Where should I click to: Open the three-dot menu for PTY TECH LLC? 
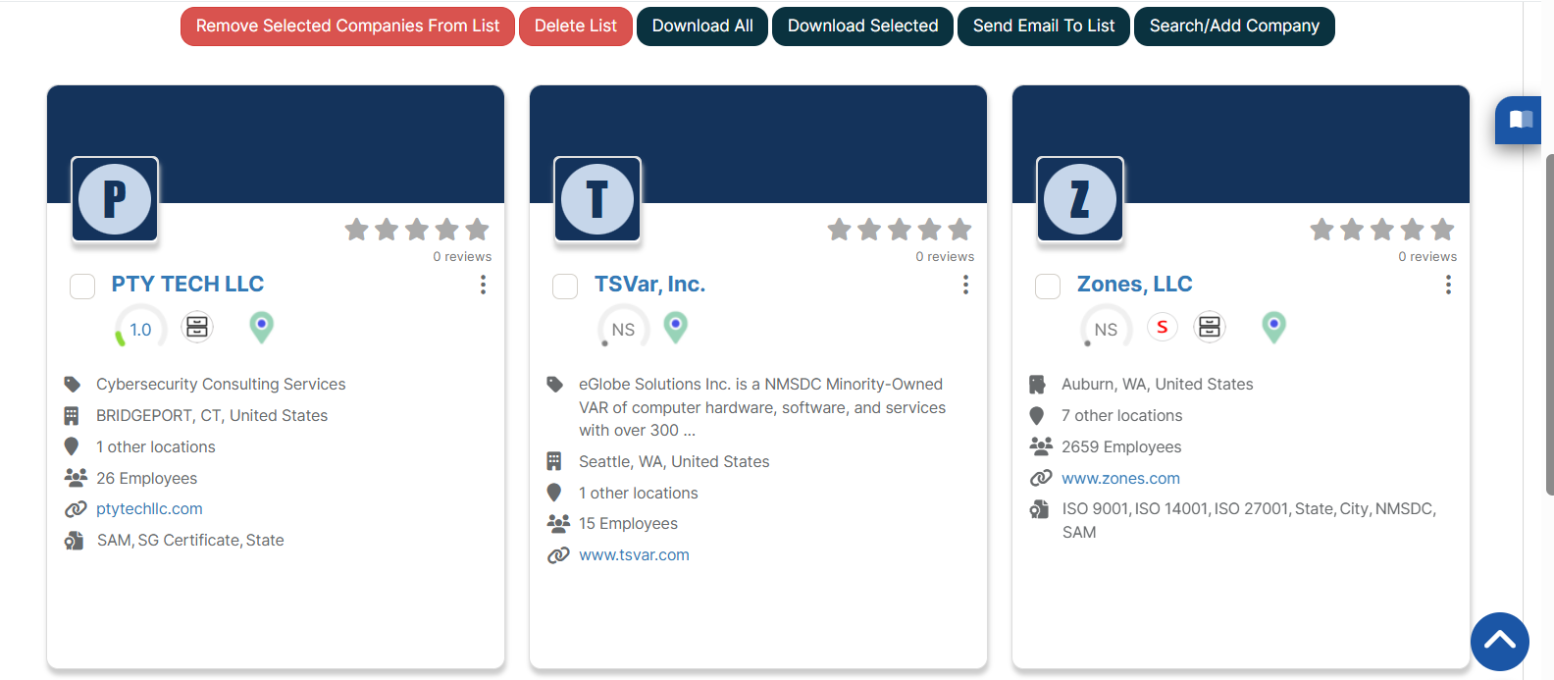483,285
